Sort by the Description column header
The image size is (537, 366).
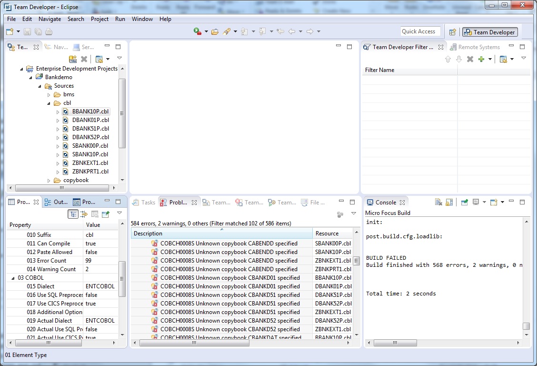[x=221, y=234]
